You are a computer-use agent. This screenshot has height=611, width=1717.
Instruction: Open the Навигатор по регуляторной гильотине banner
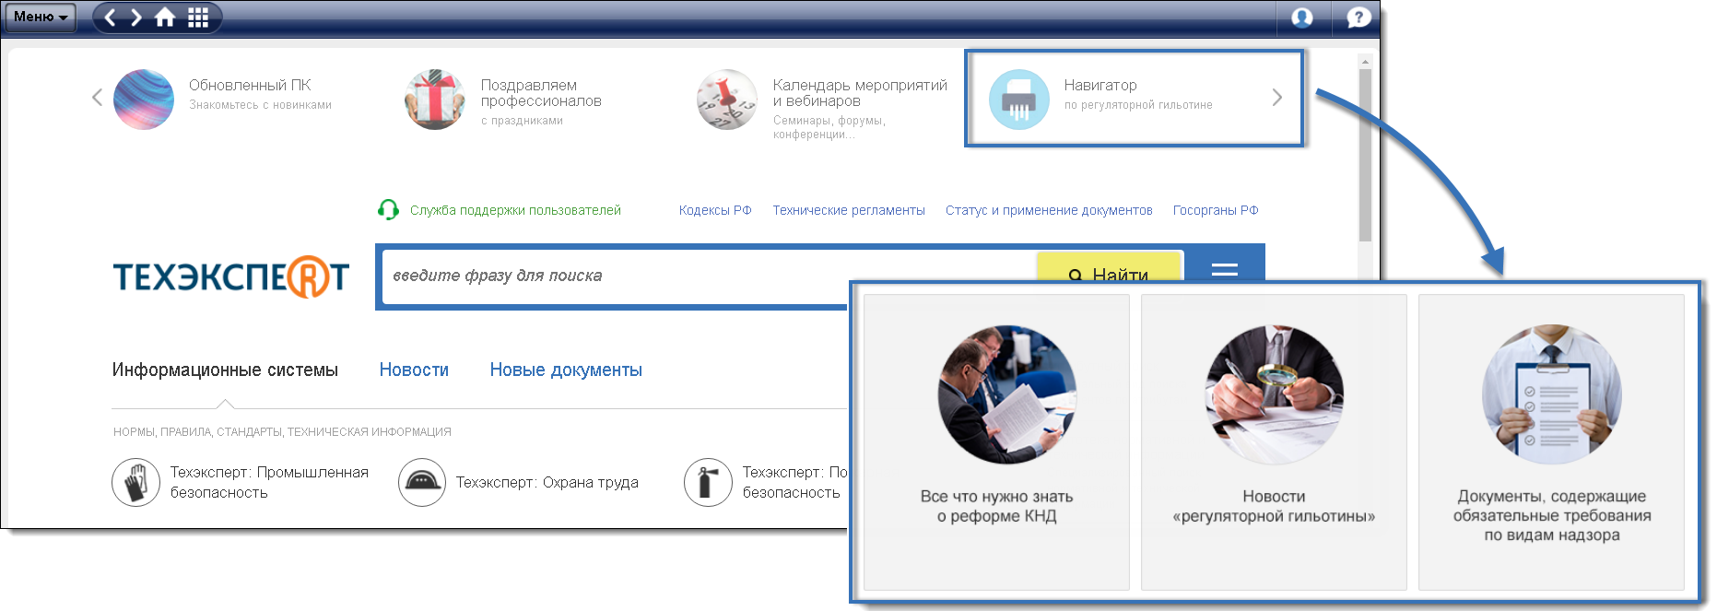pos(1135,98)
